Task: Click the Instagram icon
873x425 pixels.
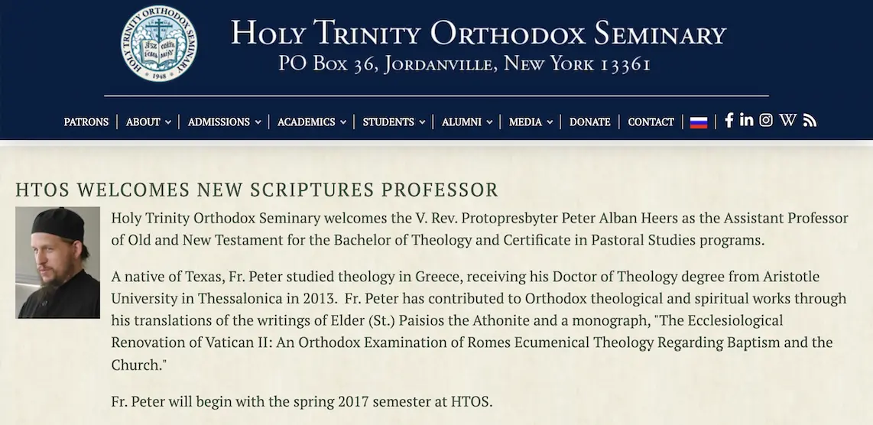Action: [766, 121]
